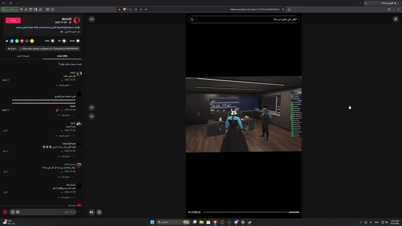
Task: Seek on the video progress bar
Action: (x=251, y=212)
